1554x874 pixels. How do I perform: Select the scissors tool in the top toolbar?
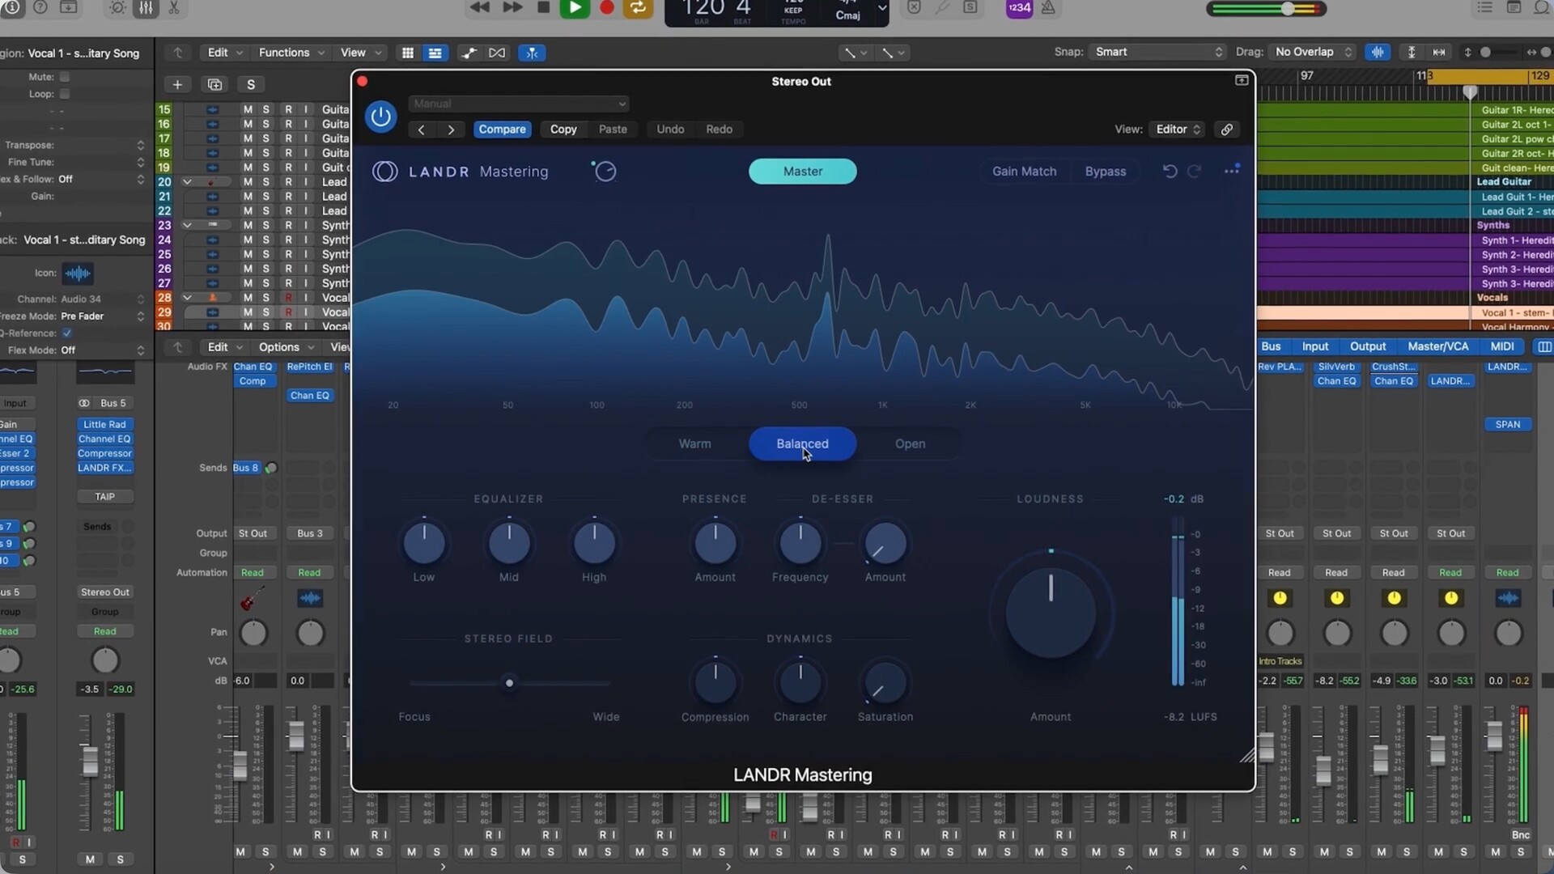pyautogui.click(x=175, y=8)
